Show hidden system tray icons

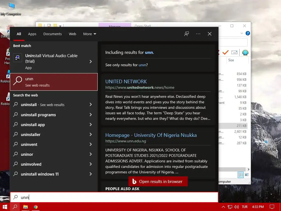coord(223,207)
